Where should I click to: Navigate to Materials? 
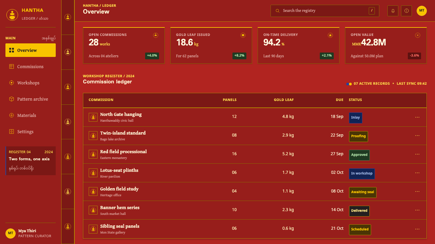31,115
